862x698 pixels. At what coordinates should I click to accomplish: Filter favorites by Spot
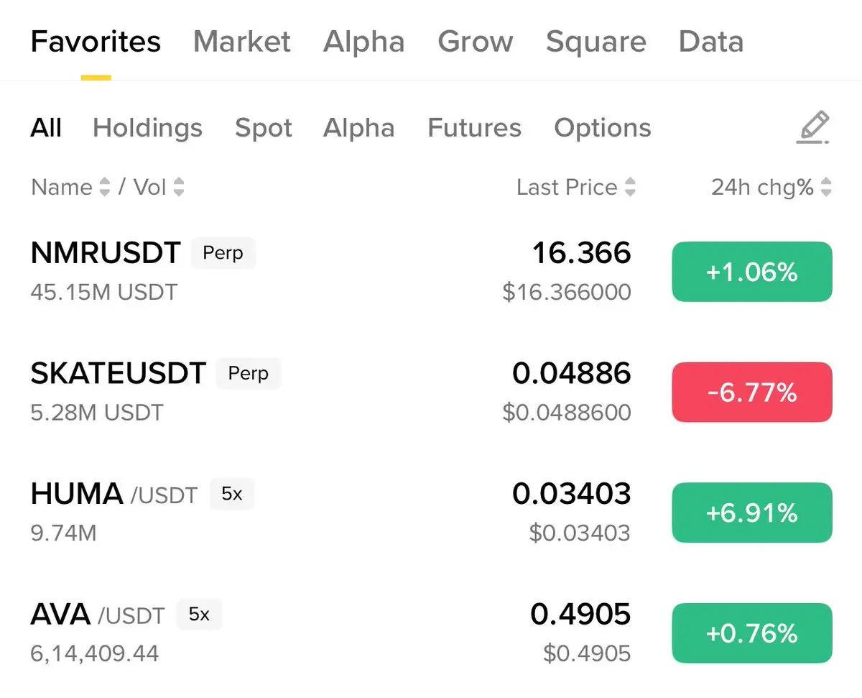pos(263,128)
